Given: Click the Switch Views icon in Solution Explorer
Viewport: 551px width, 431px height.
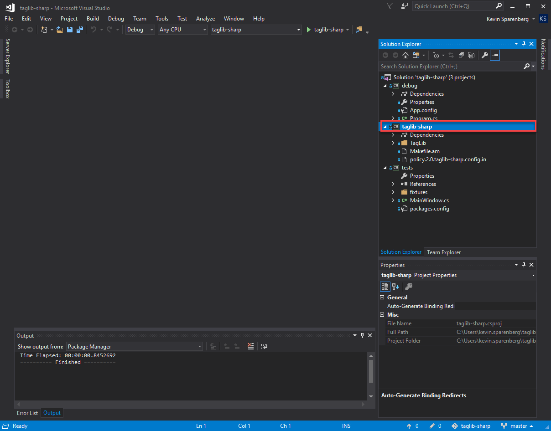Looking at the screenshot, I should 416,55.
